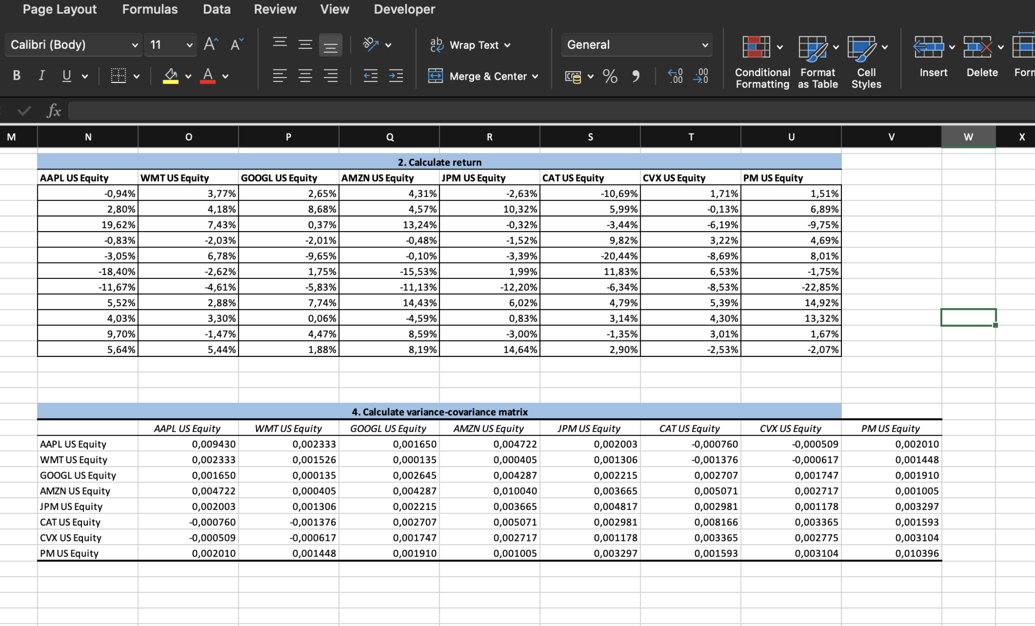
Task: Open Merge & Center dropdown arrow
Action: (535, 77)
